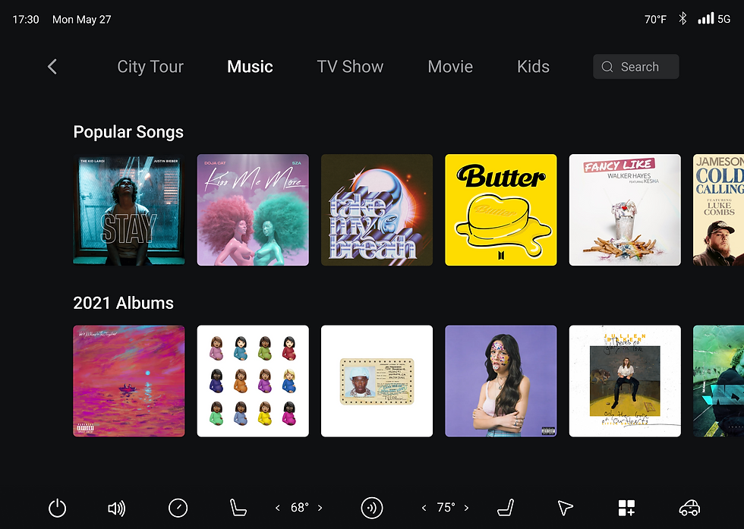The image size is (744, 529).
Task: Switch to the Movie tab
Action: coord(450,67)
